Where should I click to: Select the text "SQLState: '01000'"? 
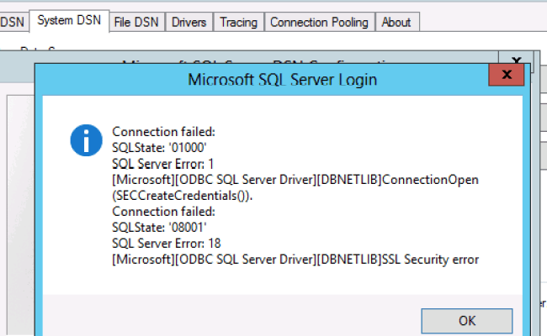pos(159,148)
